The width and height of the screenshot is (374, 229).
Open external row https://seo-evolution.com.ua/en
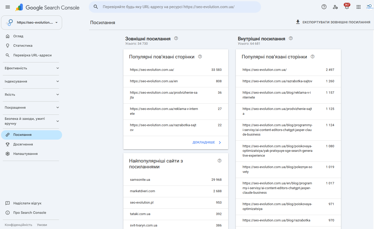pos(176,81)
